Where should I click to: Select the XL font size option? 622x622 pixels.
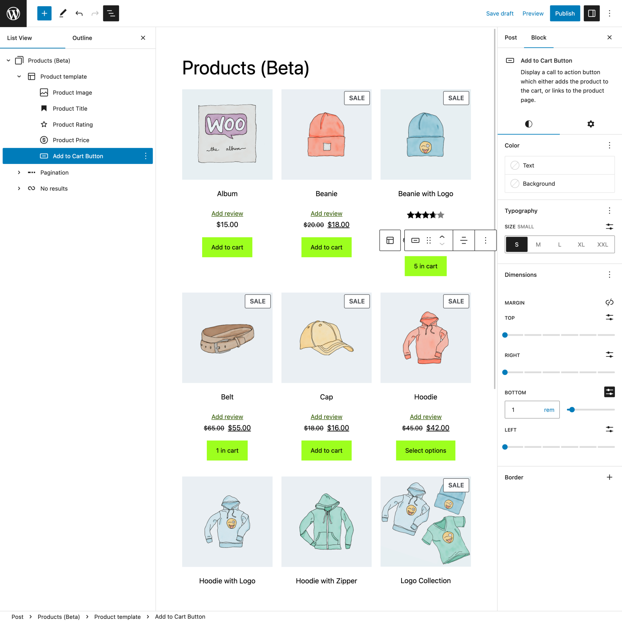581,244
